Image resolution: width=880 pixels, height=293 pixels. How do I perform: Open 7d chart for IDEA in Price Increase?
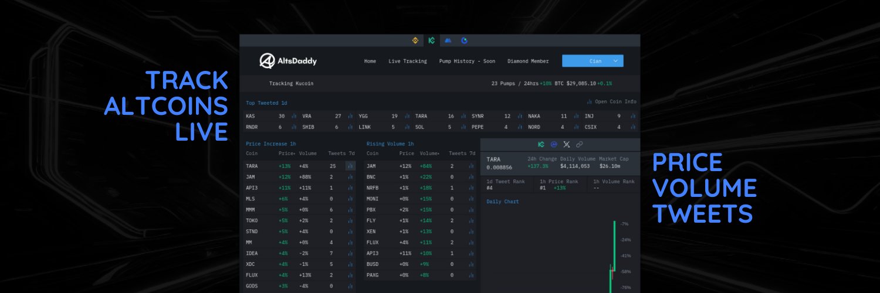pyautogui.click(x=350, y=253)
